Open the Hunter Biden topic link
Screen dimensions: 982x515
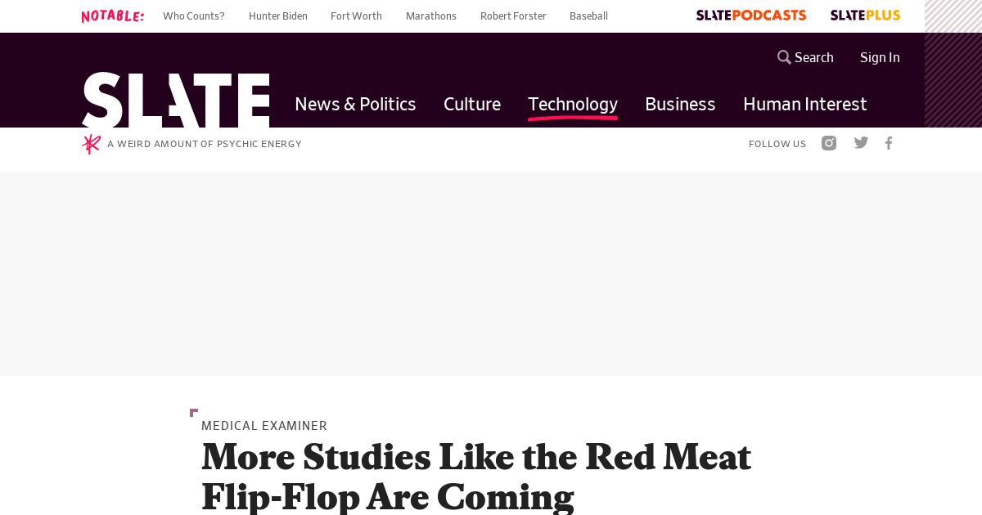click(x=278, y=16)
